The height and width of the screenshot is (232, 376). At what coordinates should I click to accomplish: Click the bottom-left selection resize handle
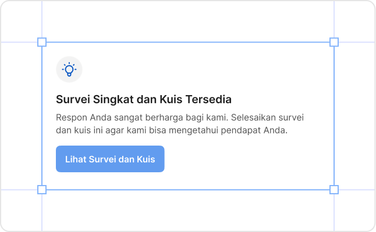point(42,190)
